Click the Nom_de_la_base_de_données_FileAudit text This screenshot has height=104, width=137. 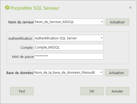(64, 72)
